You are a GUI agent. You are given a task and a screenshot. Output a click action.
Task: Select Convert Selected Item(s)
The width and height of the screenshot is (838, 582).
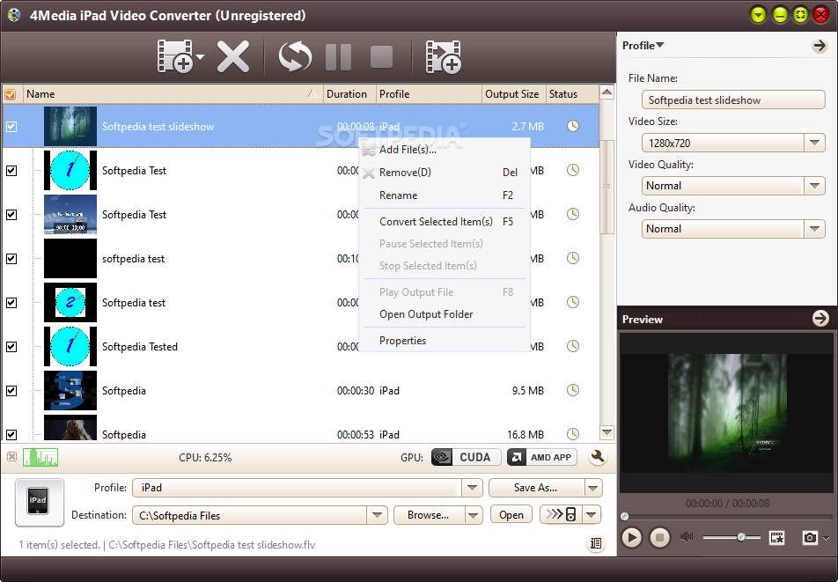click(x=444, y=221)
